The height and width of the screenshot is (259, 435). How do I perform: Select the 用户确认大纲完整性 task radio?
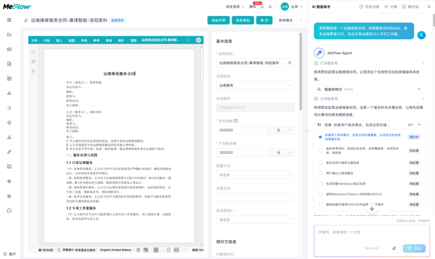[321, 173]
